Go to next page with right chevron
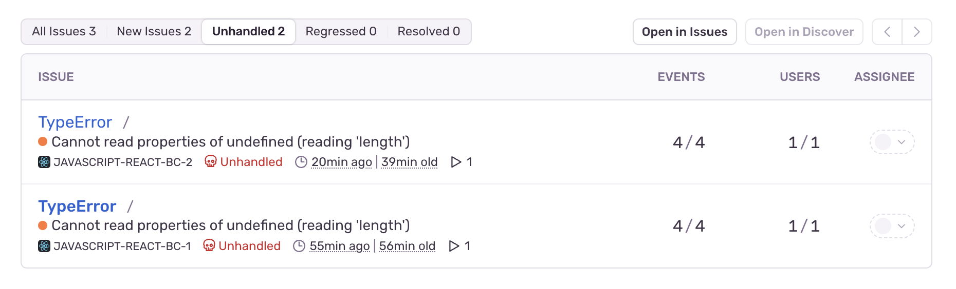 coord(916,32)
